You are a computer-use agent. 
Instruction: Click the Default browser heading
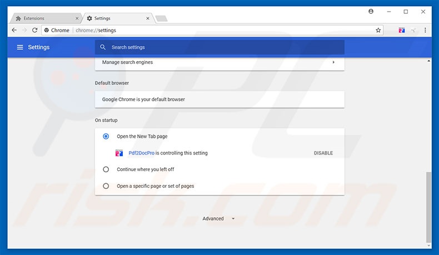pyautogui.click(x=112, y=83)
